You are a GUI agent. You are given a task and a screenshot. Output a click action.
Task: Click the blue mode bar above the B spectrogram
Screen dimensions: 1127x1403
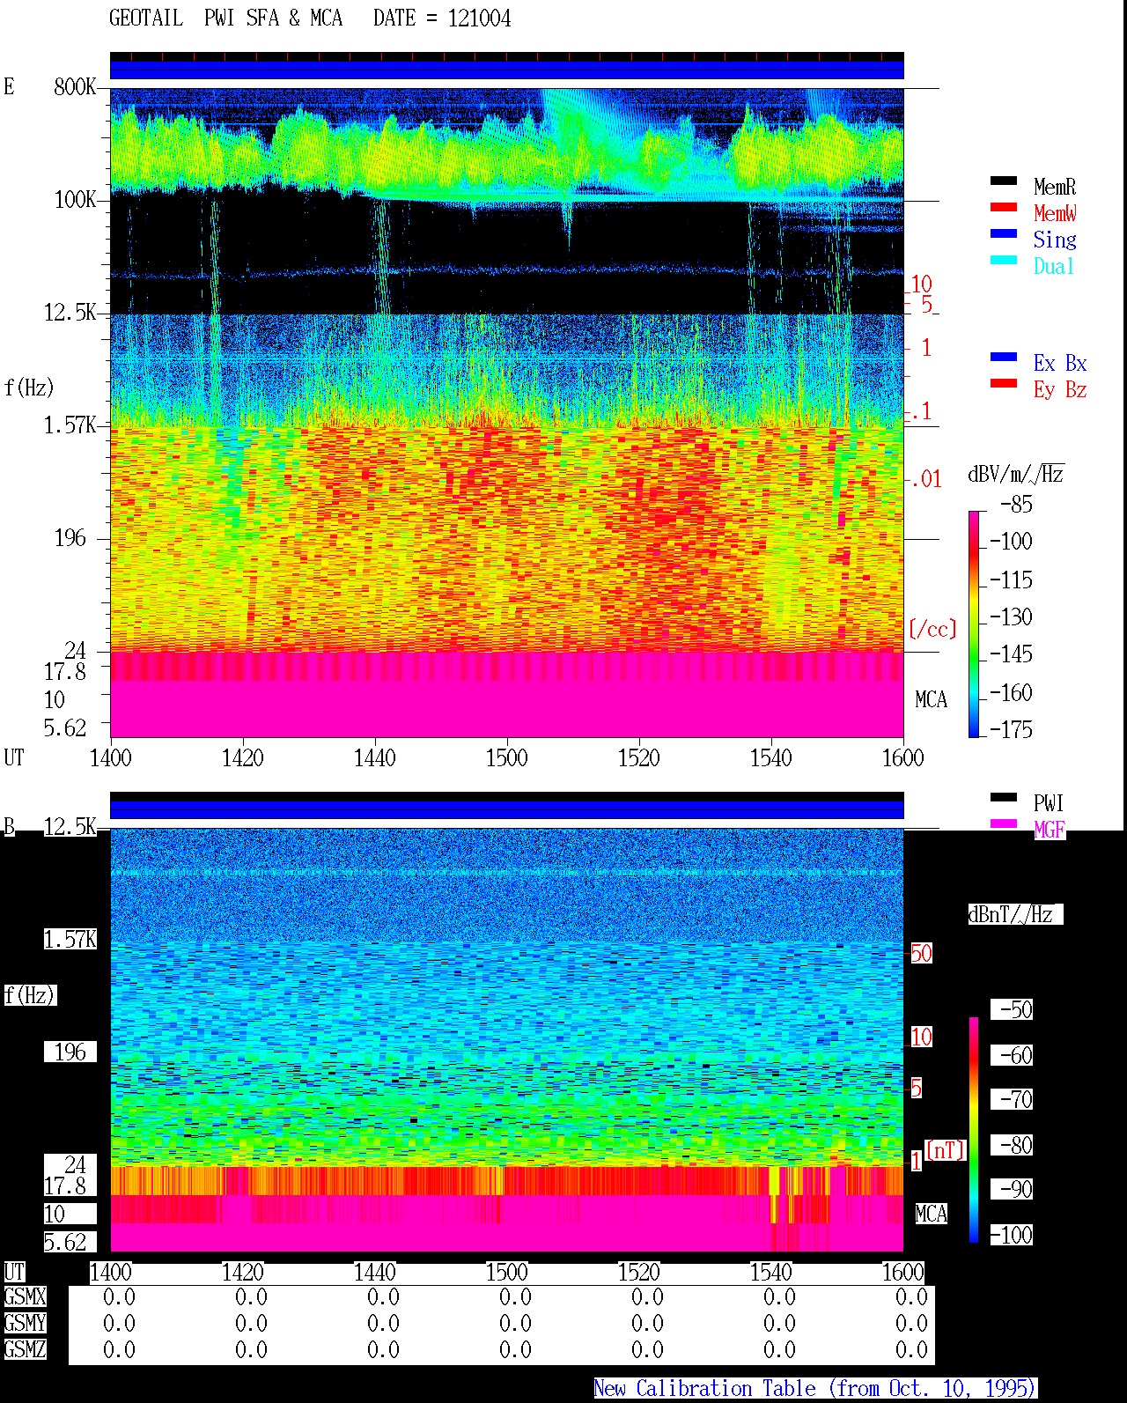point(507,809)
